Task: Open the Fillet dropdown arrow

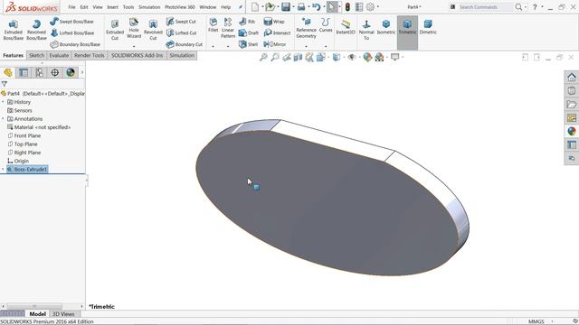Action: coord(214,46)
